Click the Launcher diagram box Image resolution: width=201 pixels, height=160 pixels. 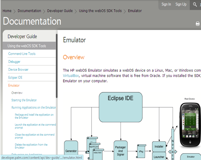(159, 156)
